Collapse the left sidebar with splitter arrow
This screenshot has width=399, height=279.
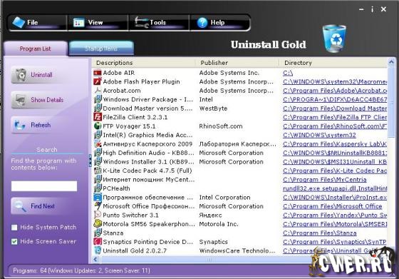click(x=90, y=161)
